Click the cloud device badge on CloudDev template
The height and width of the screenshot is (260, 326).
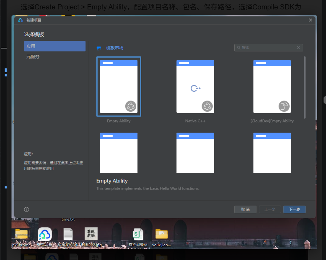[284, 106]
